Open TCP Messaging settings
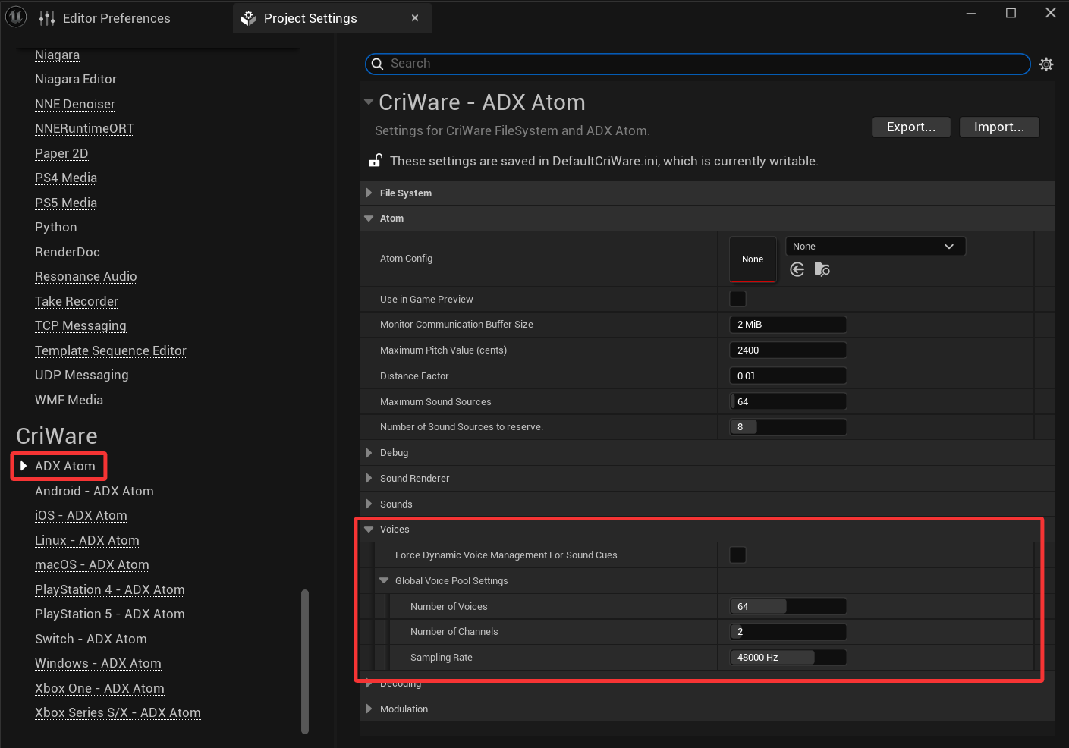This screenshot has height=748, width=1069. (x=80, y=326)
